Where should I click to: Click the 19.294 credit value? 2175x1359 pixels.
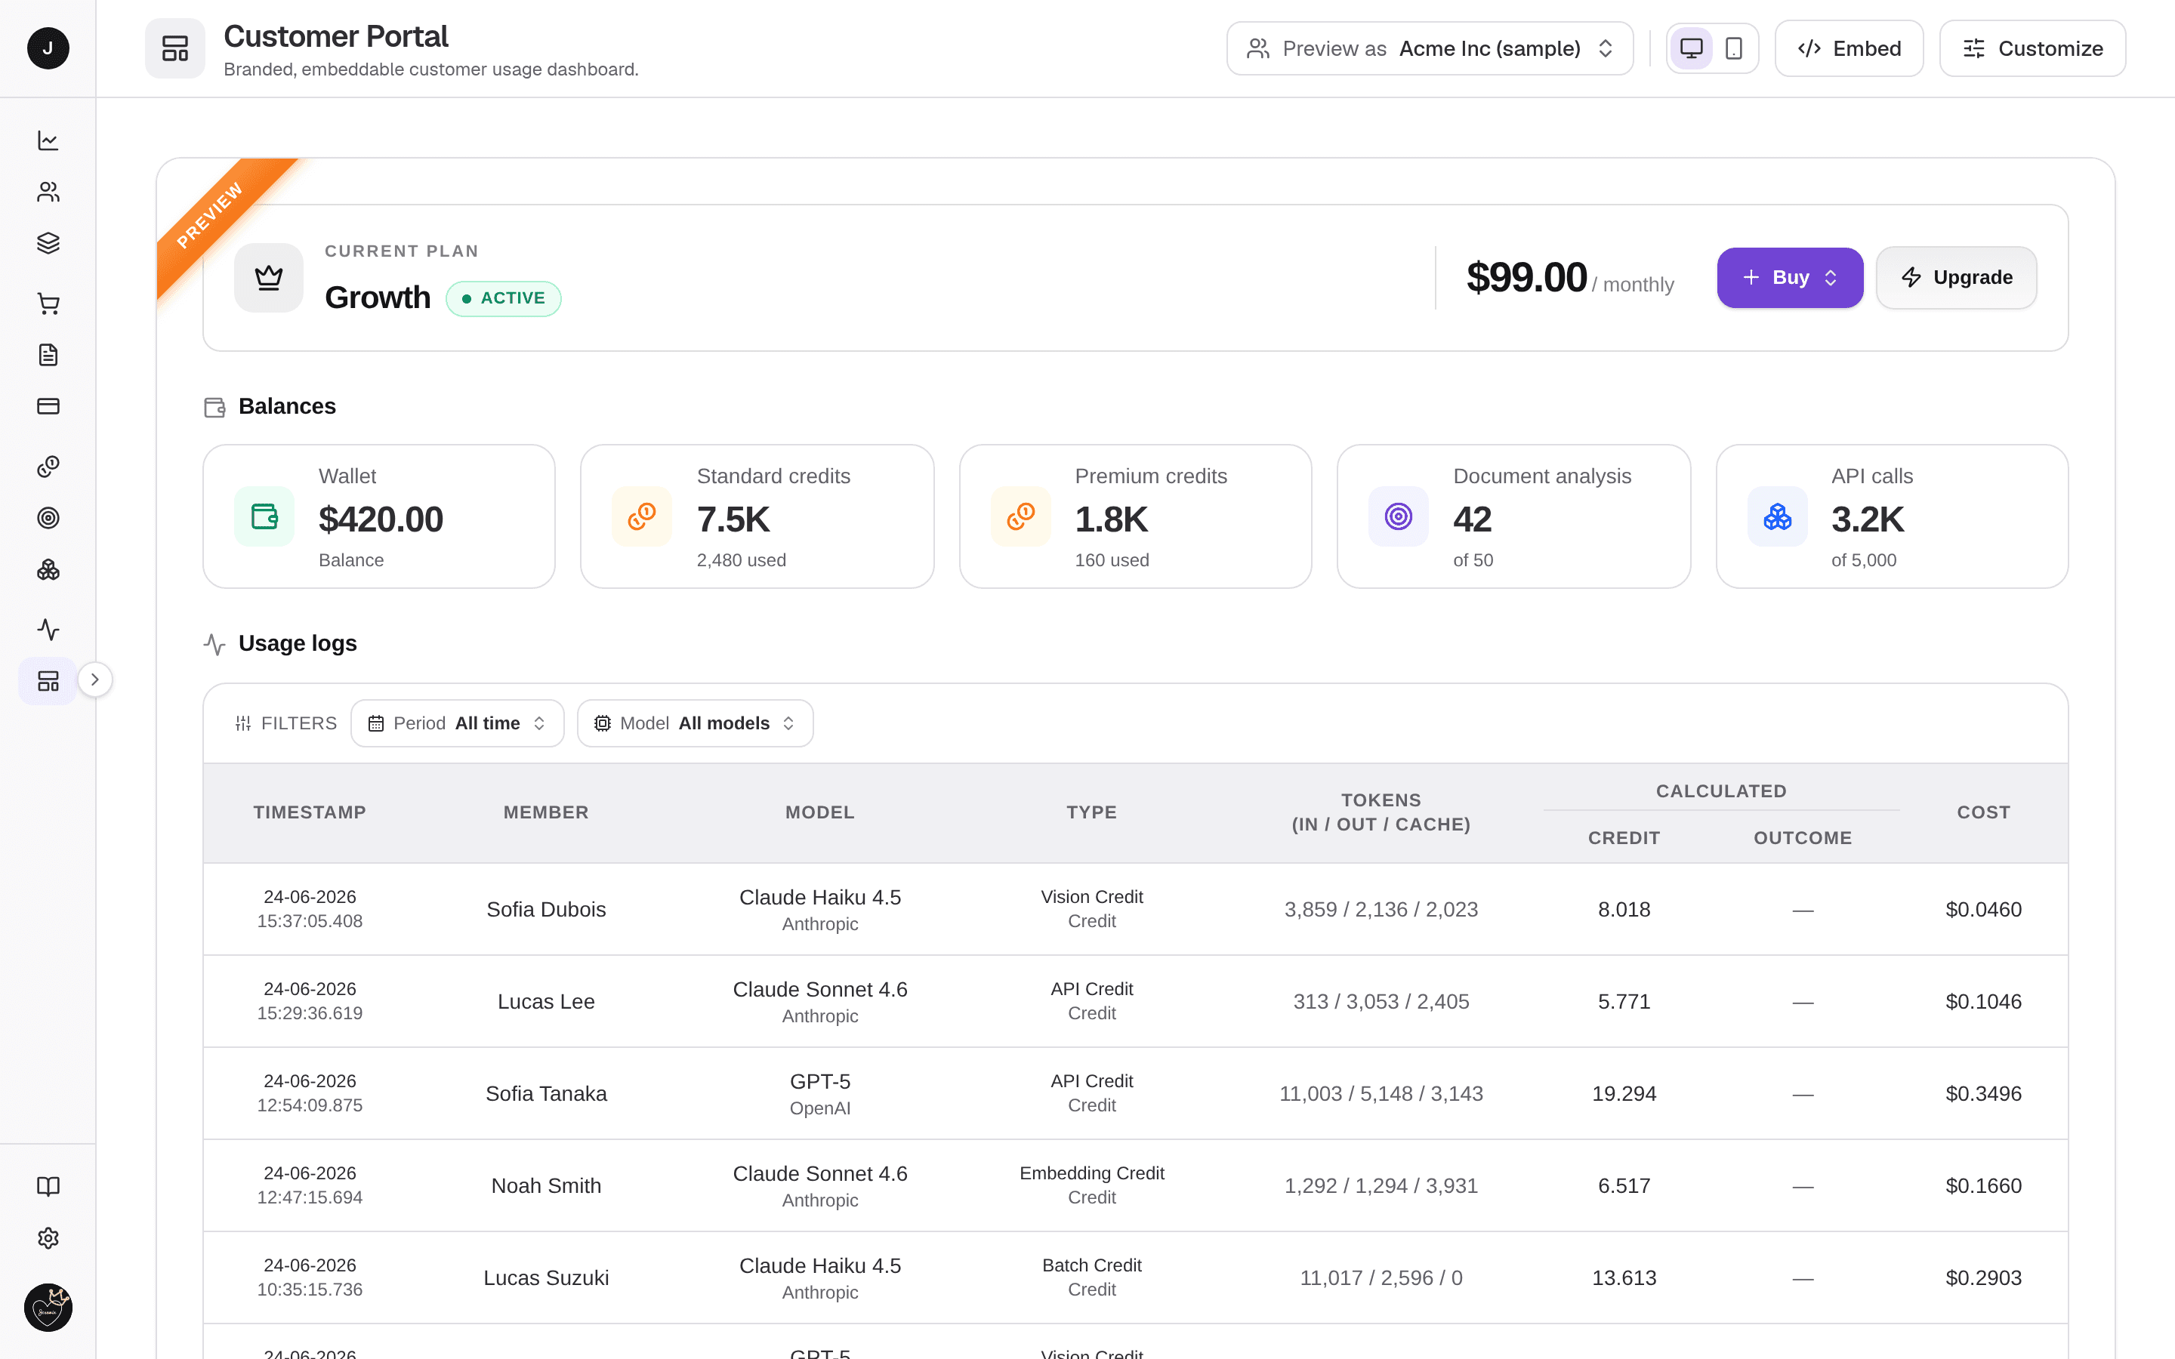[1623, 1094]
